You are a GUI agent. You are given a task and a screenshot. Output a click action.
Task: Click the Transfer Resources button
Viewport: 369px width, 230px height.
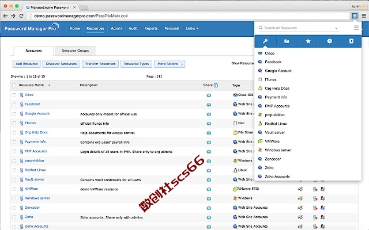(100, 64)
